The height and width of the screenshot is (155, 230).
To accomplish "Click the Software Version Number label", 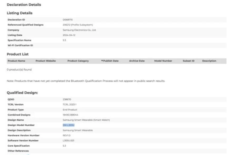I will click(23, 140).
